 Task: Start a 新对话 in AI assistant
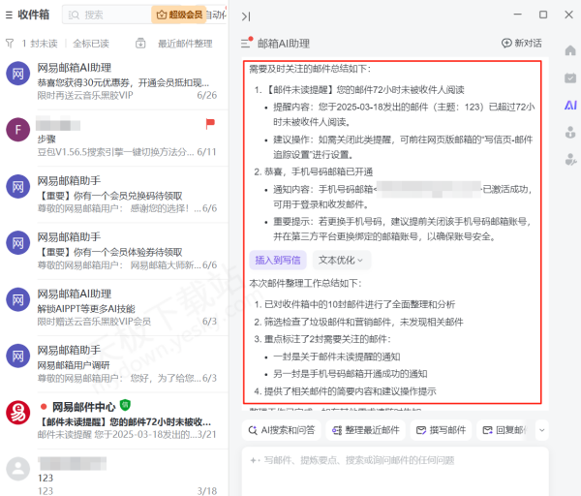point(521,44)
